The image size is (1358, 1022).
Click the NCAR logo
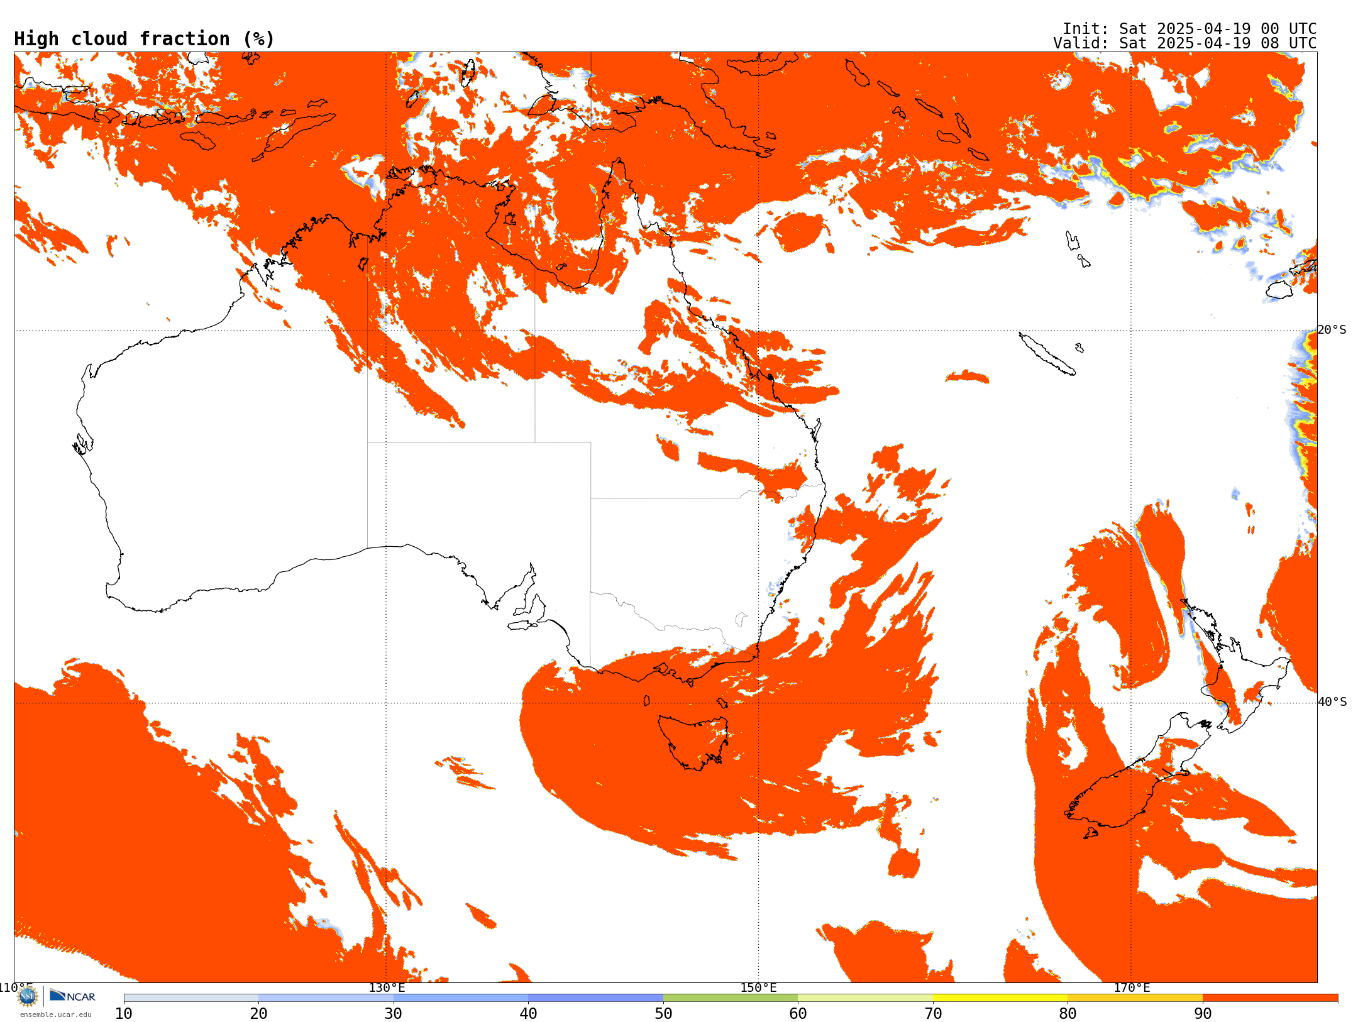(x=72, y=996)
